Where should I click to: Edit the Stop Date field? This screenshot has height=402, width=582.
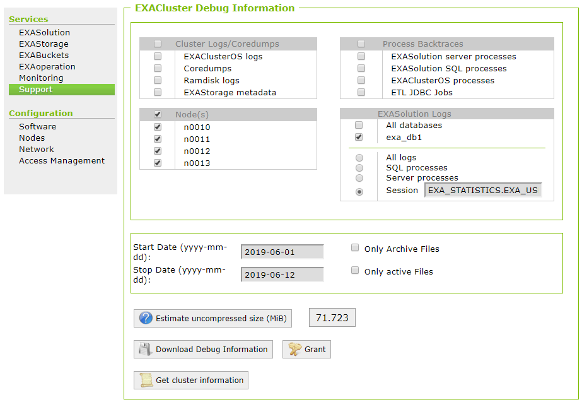pyautogui.click(x=282, y=275)
